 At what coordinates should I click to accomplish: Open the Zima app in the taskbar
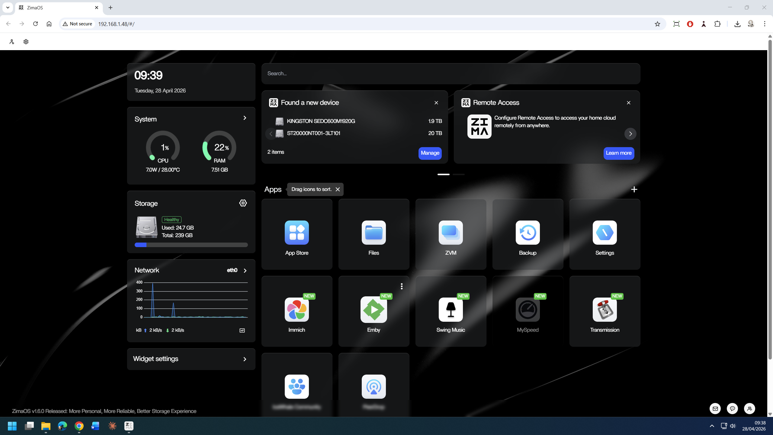tap(129, 426)
